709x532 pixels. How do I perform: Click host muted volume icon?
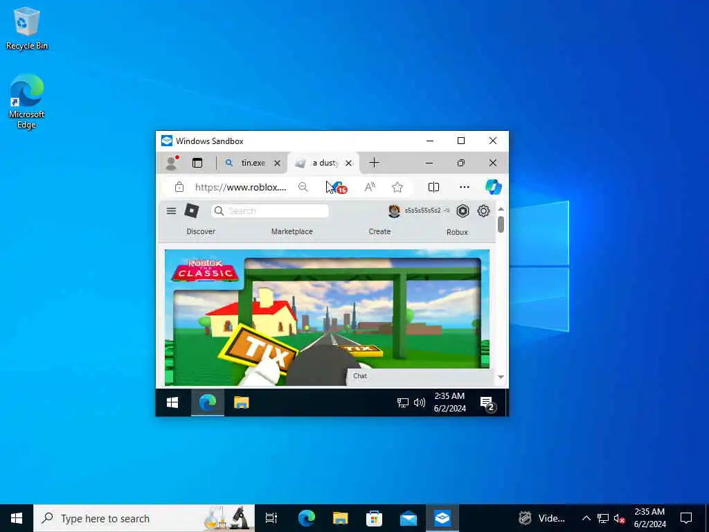619,518
